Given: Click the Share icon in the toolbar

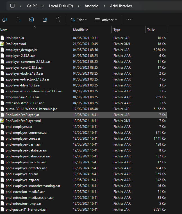Looking at the screenshot, I should point(45,20).
